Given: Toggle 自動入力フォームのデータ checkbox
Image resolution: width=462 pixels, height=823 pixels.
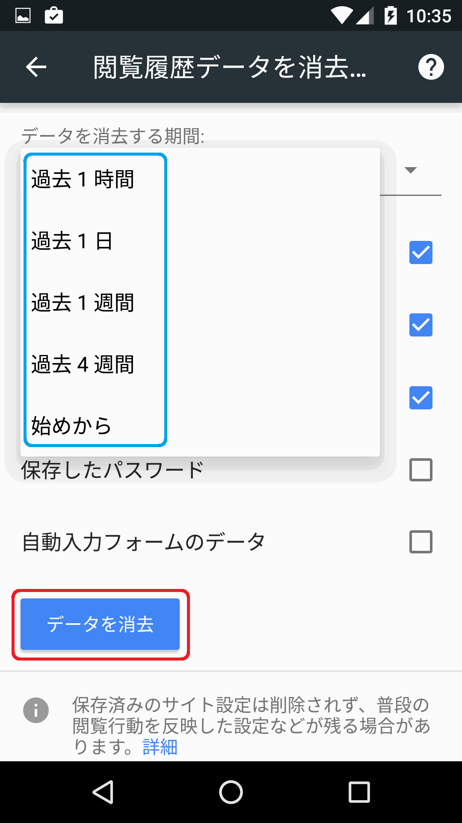Looking at the screenshot, I should click(421, 542).
